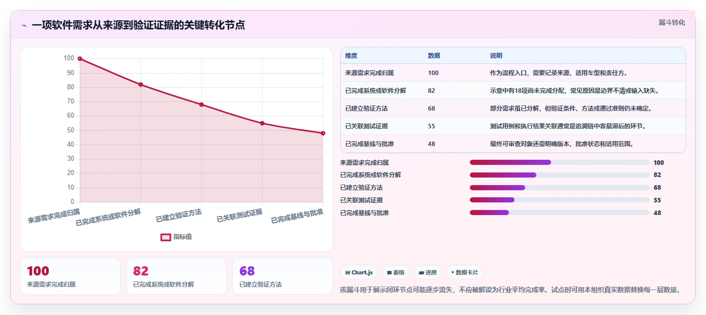Click progress value 100 beside the bar
Viewport: 706px width, 315px height.
click(659, 163)
